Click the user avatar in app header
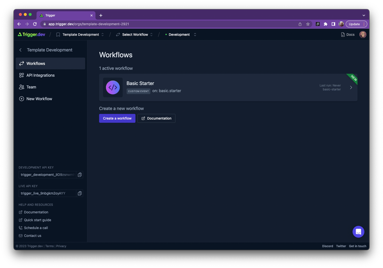383x268 pixels. 363,34
